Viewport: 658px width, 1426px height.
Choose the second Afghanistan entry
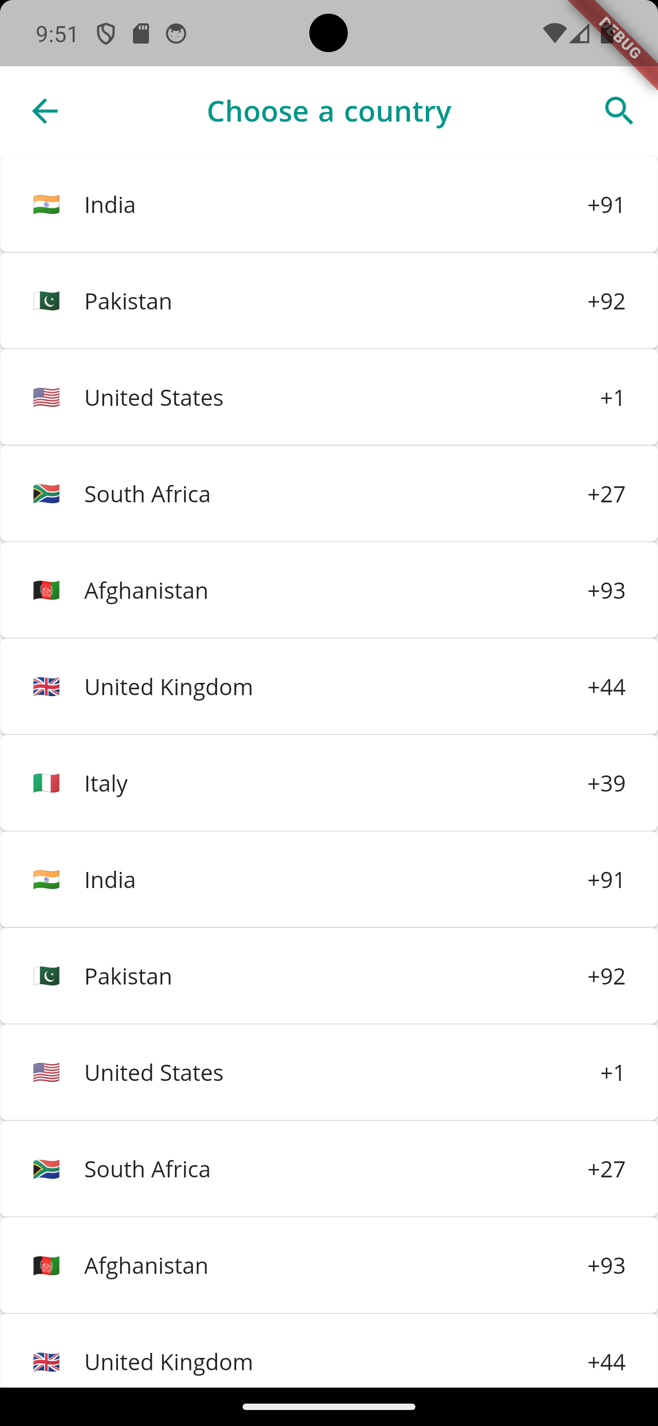[x=329, y=1266]
